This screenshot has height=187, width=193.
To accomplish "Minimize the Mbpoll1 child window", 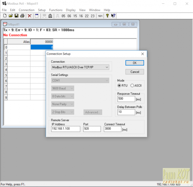I will [x=116, y=24].
